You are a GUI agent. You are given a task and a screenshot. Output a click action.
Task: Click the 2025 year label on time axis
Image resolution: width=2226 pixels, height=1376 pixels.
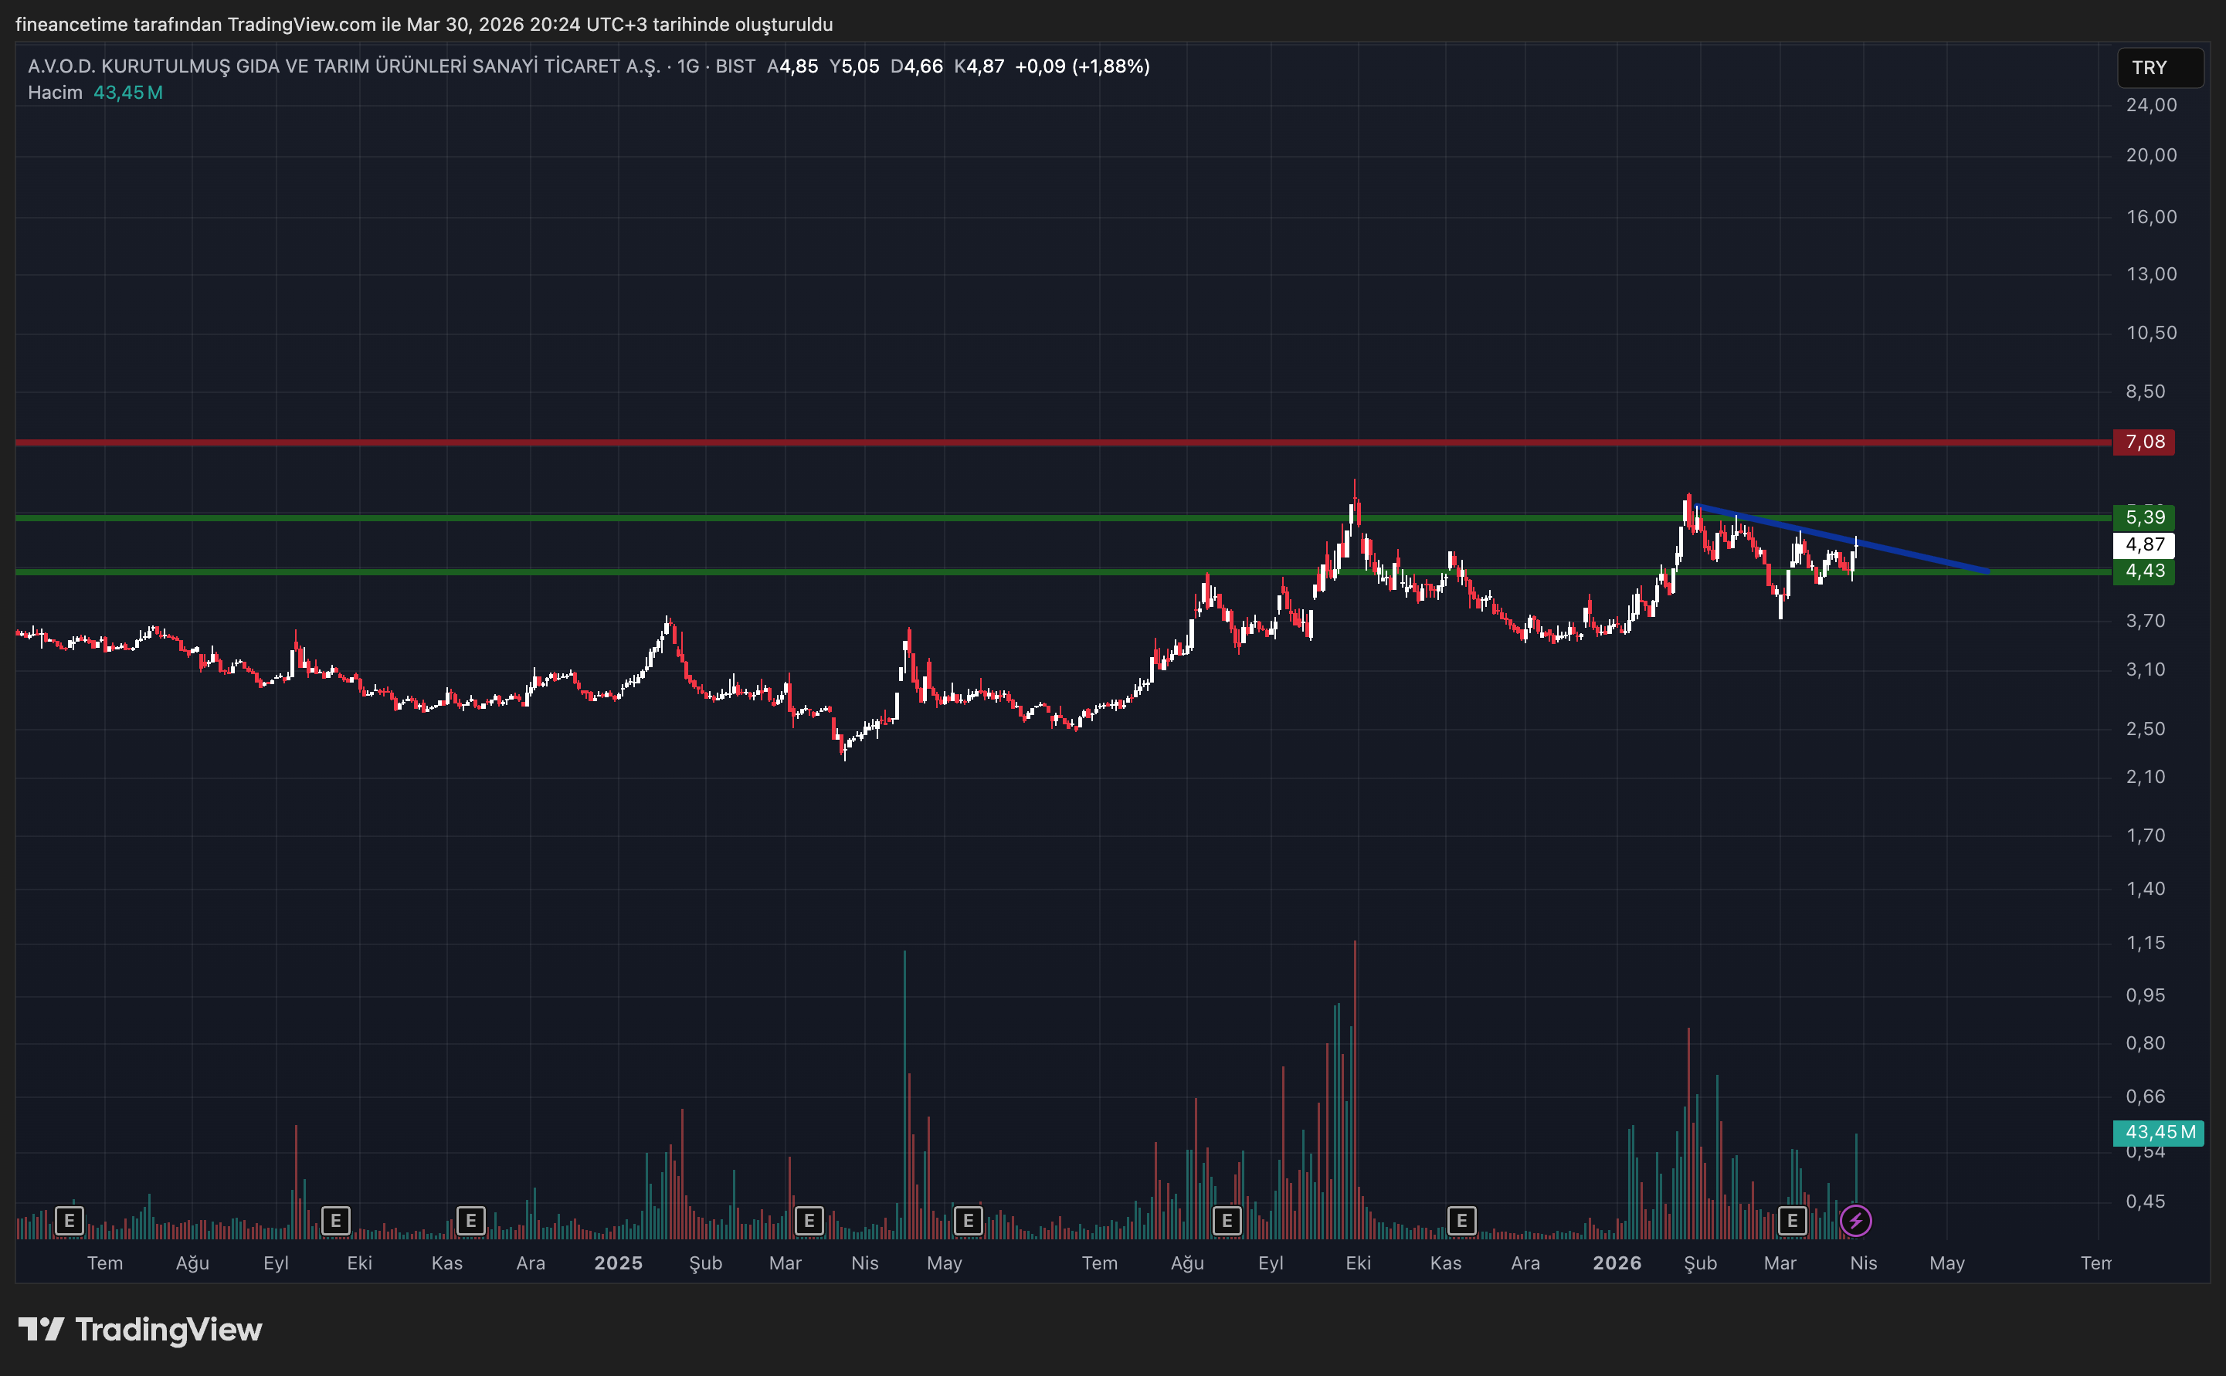[x=618, y=1263]
